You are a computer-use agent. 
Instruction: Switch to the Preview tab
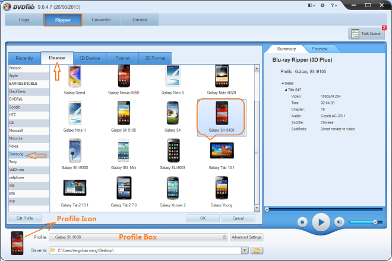coord(320,49)
